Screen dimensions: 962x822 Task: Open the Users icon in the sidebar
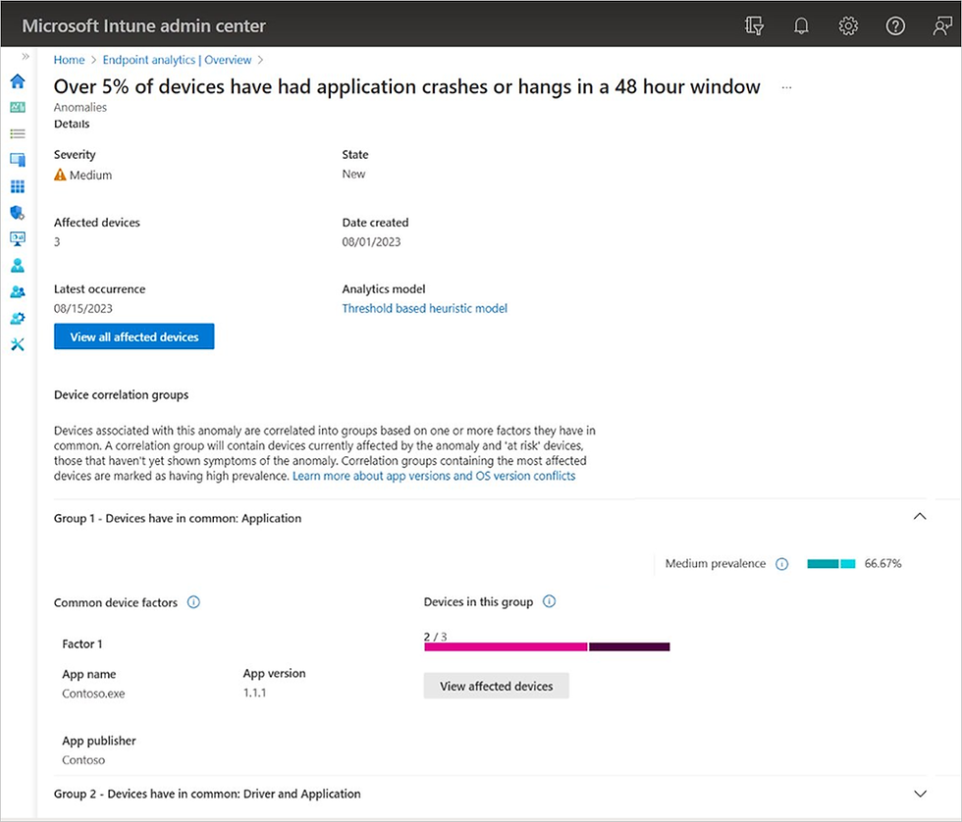pyautogui.click(x=18, y=265)
